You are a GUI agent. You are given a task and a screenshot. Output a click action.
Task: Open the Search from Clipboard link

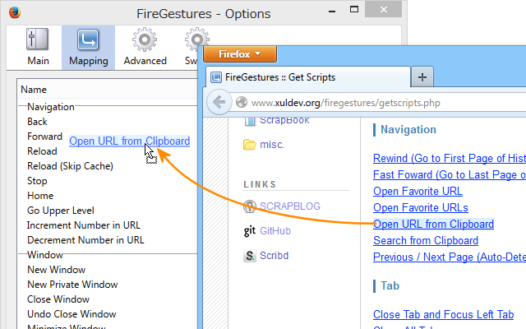[425, 241]
